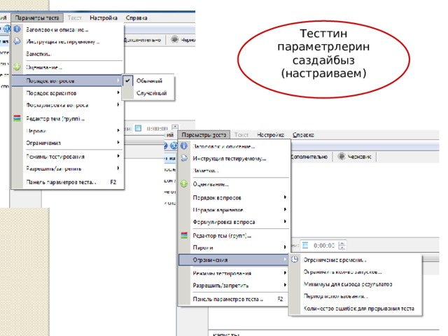Click info icon beside Заголовок и описание, lower-right window

pos(184,146)
